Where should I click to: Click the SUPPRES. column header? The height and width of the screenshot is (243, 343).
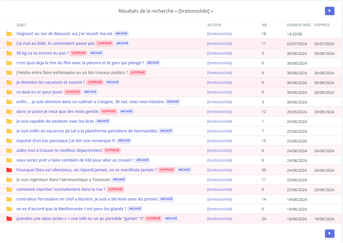(322, 25)
